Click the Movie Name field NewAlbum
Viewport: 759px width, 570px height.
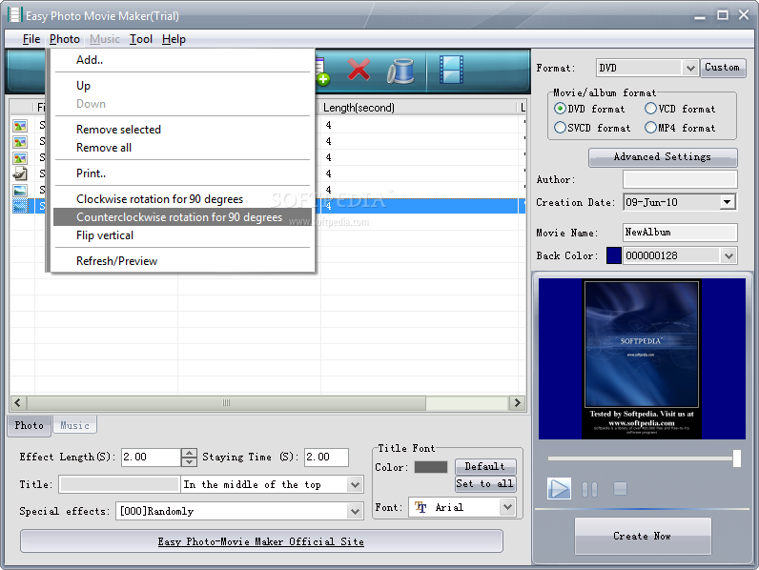(x=680, y=233)
